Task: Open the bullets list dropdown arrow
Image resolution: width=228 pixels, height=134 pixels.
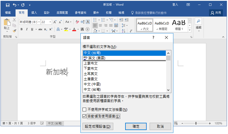Action: point(99,20)
